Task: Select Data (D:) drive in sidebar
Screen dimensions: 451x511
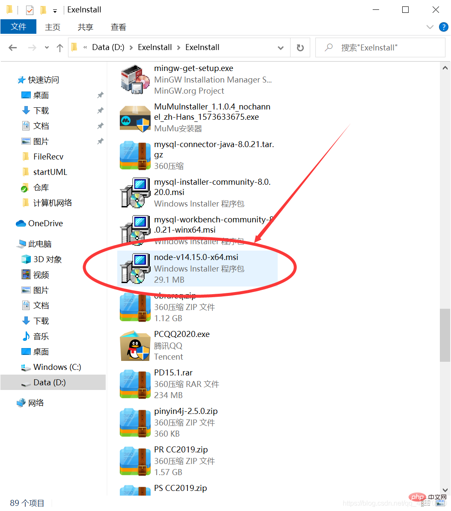Action: coord(53,382)
